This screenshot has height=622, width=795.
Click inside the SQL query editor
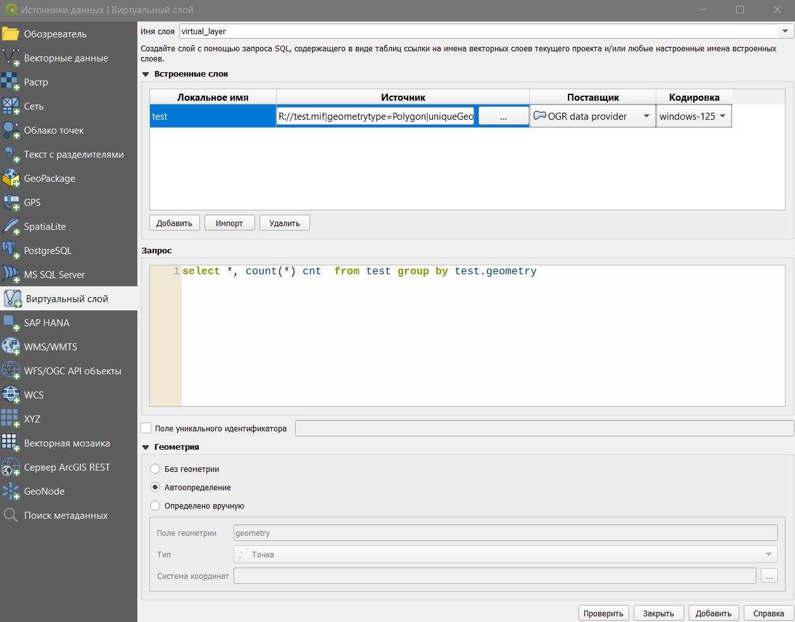click(x=481, y=336)
